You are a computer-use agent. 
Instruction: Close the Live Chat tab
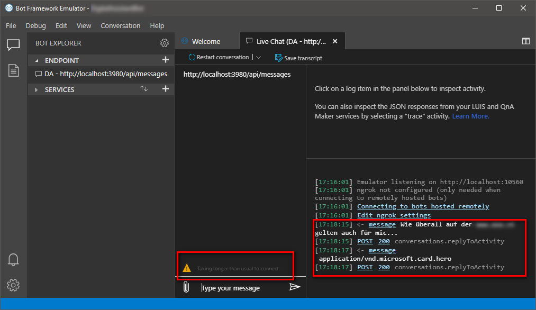(335, 41)
